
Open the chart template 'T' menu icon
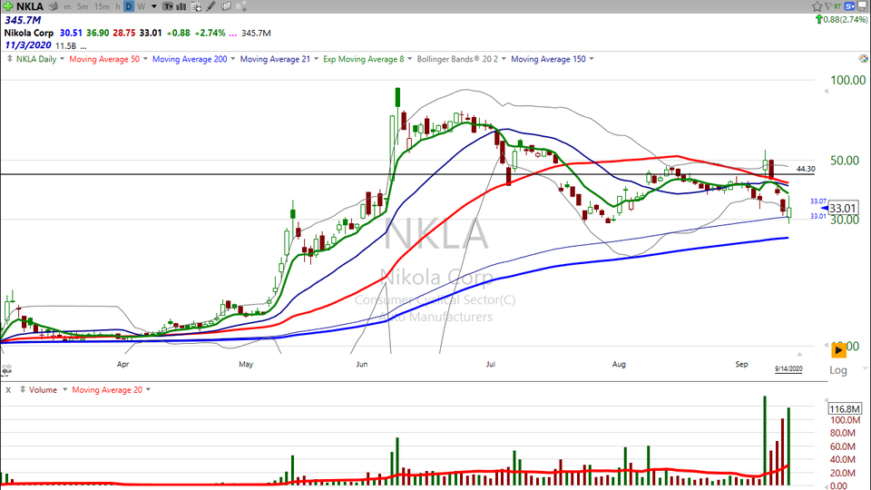[x=168, y=6]
